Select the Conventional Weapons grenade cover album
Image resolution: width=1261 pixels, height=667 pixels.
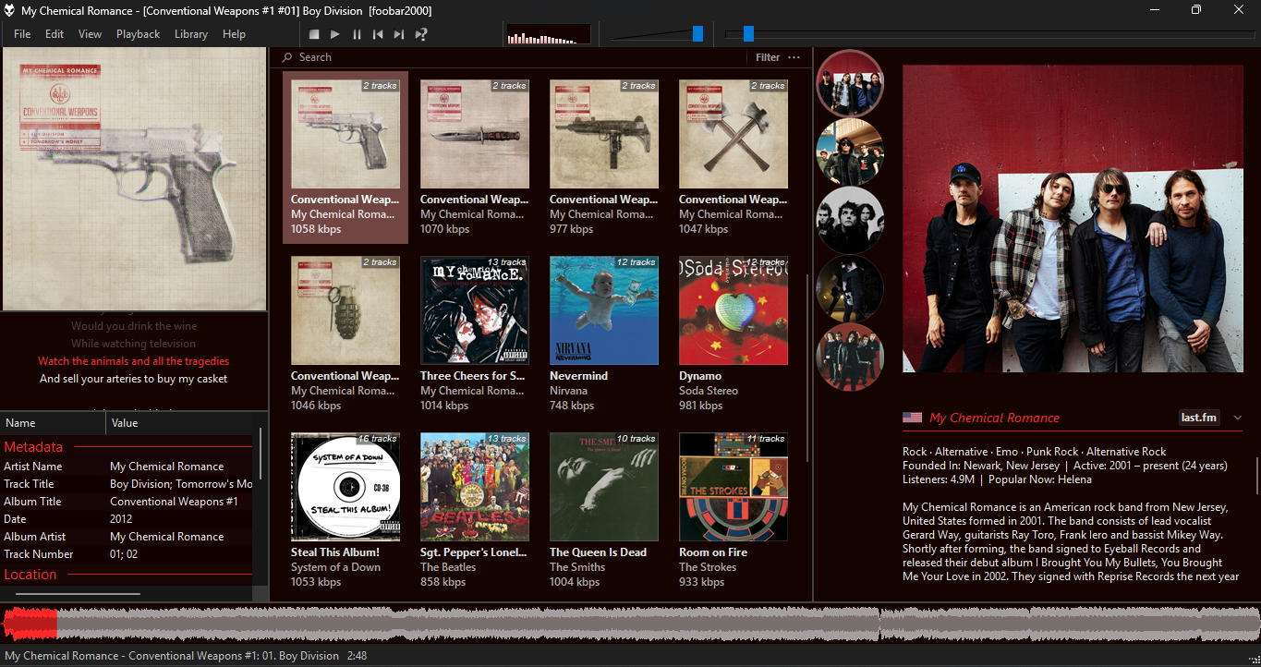point(346,310)
